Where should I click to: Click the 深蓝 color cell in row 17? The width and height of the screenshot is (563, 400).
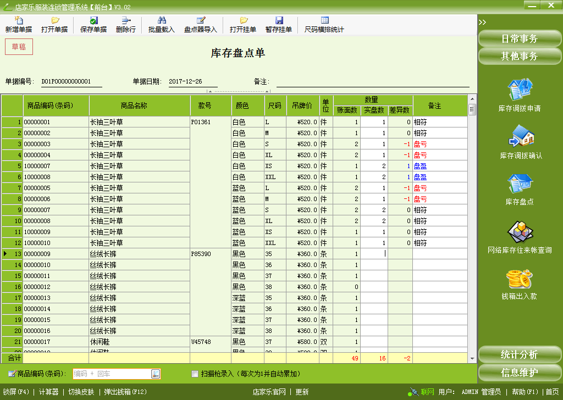(x=247, y=298)
